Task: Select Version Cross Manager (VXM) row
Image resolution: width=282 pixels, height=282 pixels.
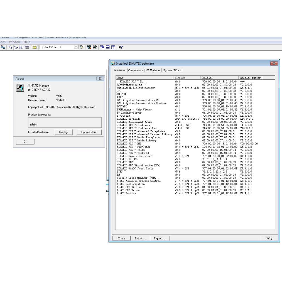Action: [195, 178]
